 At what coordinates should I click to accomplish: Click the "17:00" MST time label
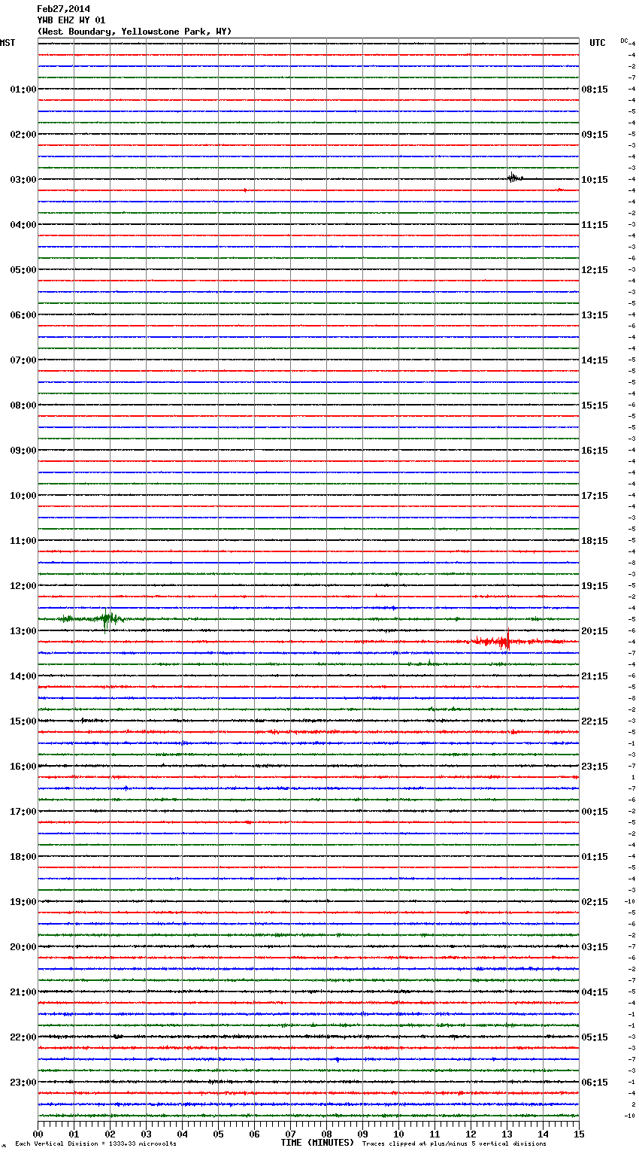(23, 812)
